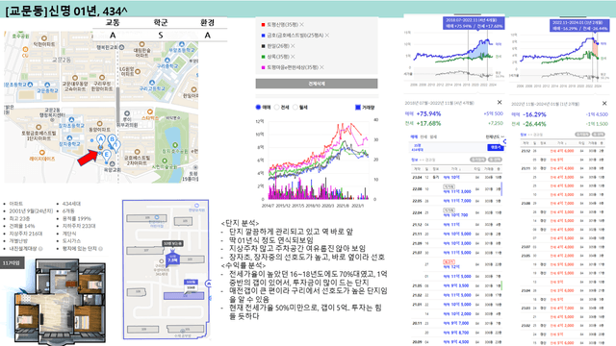Remove the green 상록(35평) series

point(293,57)
